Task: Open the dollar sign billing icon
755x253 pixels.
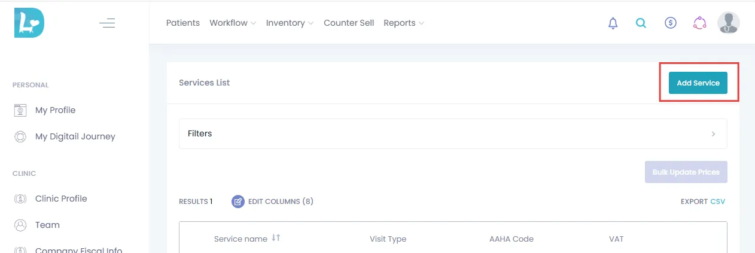Action: click(671, 23)
